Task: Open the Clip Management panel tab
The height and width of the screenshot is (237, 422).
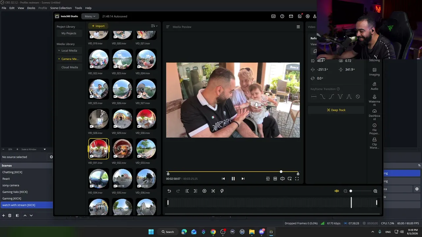Action: [374, 143]
